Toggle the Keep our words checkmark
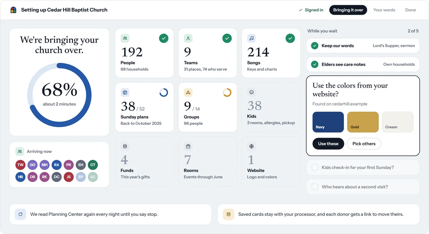Viewport: 429px width, 234px height. pos(314,46)
